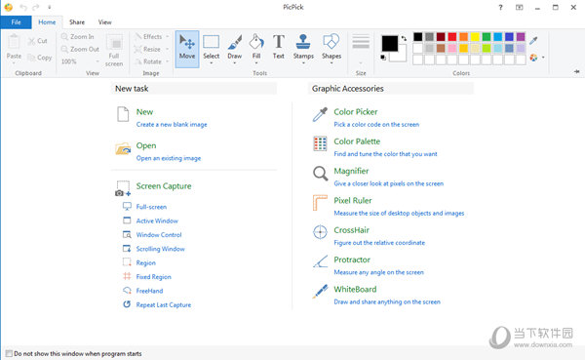Expand the quick access toolbar customize arrow
The height and width of the screenshot is (360, 585).
(x=50, y=7)
